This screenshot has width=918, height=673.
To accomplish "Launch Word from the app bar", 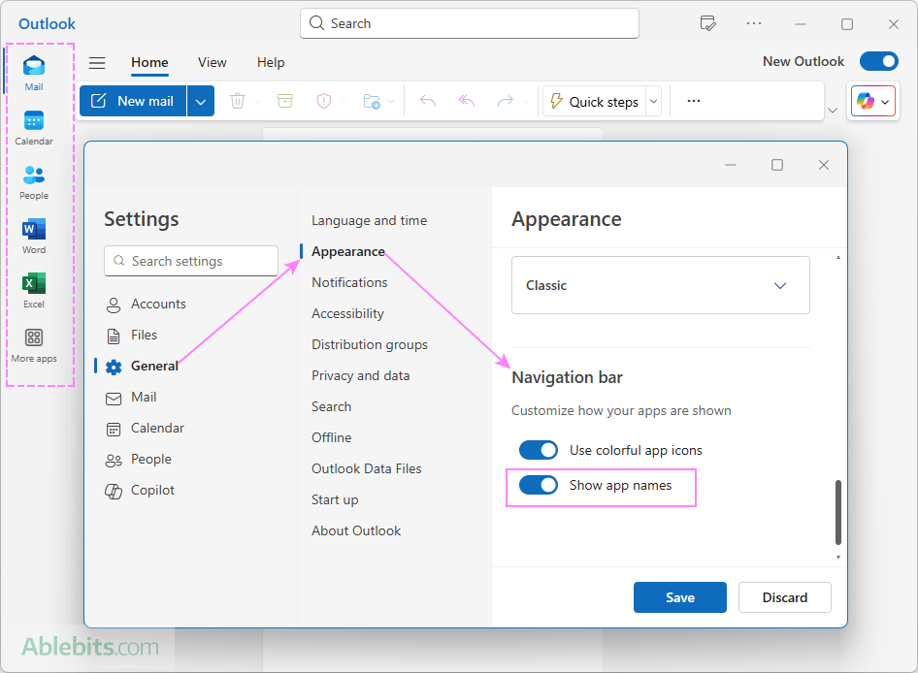I will pyautogui.click(x=34, y=237).
